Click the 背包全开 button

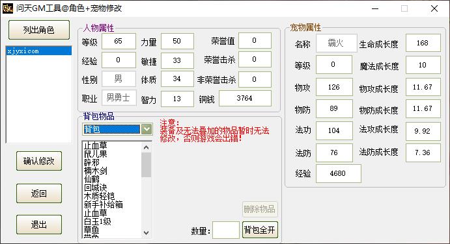260,230
